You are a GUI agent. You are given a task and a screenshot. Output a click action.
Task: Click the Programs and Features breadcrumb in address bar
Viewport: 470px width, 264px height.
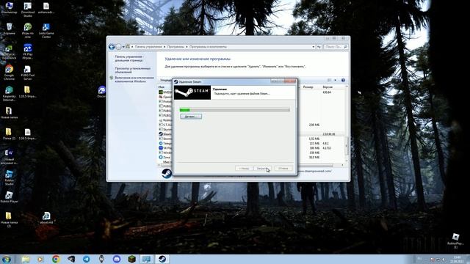[x=208, y=47]
